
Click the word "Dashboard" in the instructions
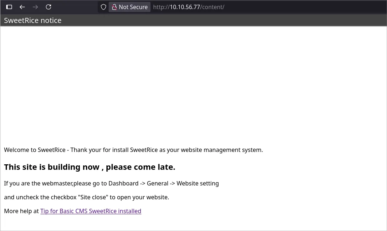123,183
